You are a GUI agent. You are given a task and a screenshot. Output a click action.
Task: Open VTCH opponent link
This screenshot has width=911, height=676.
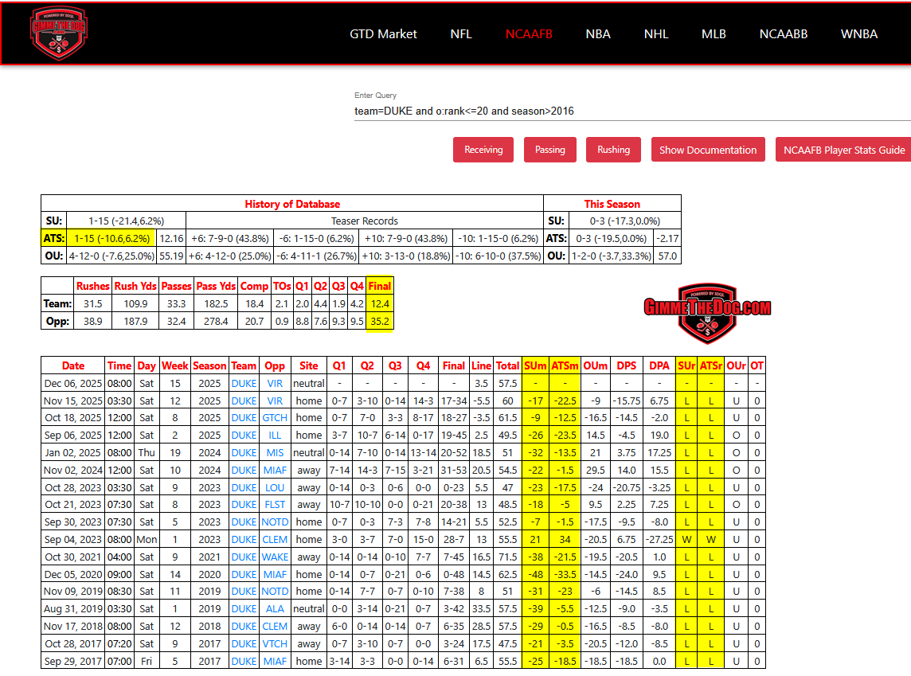pos(275,643)
